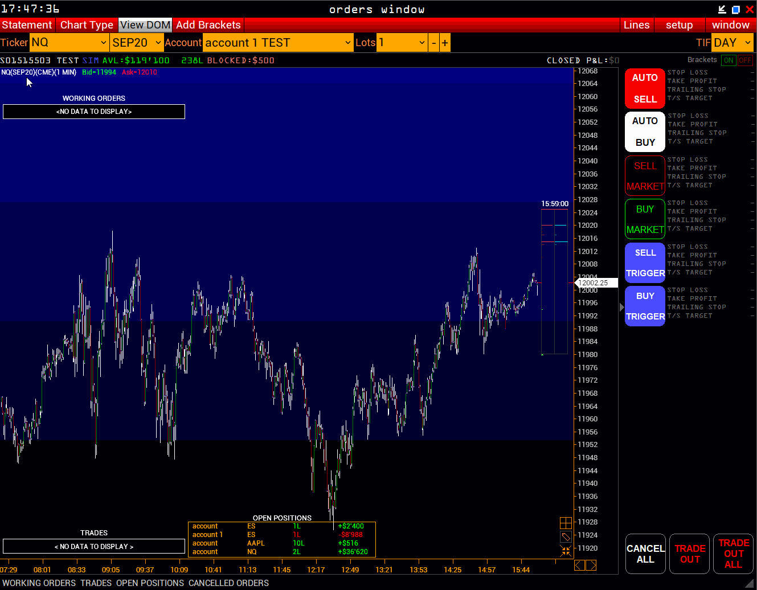The height and width of the screenshot is (590, 757).
Task: Click the four-pane grid chart icon
Action: 566,523
